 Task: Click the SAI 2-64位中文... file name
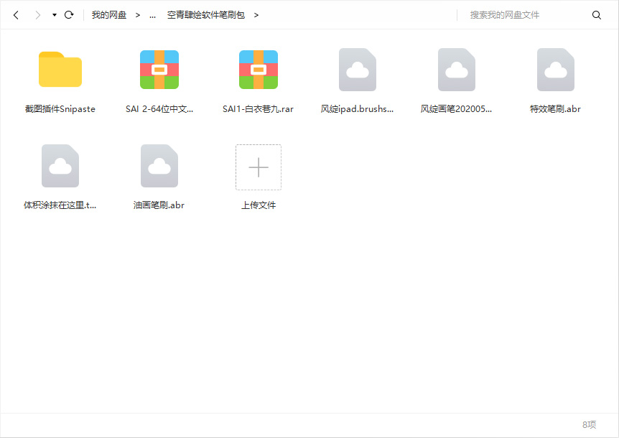click(159, 109)
